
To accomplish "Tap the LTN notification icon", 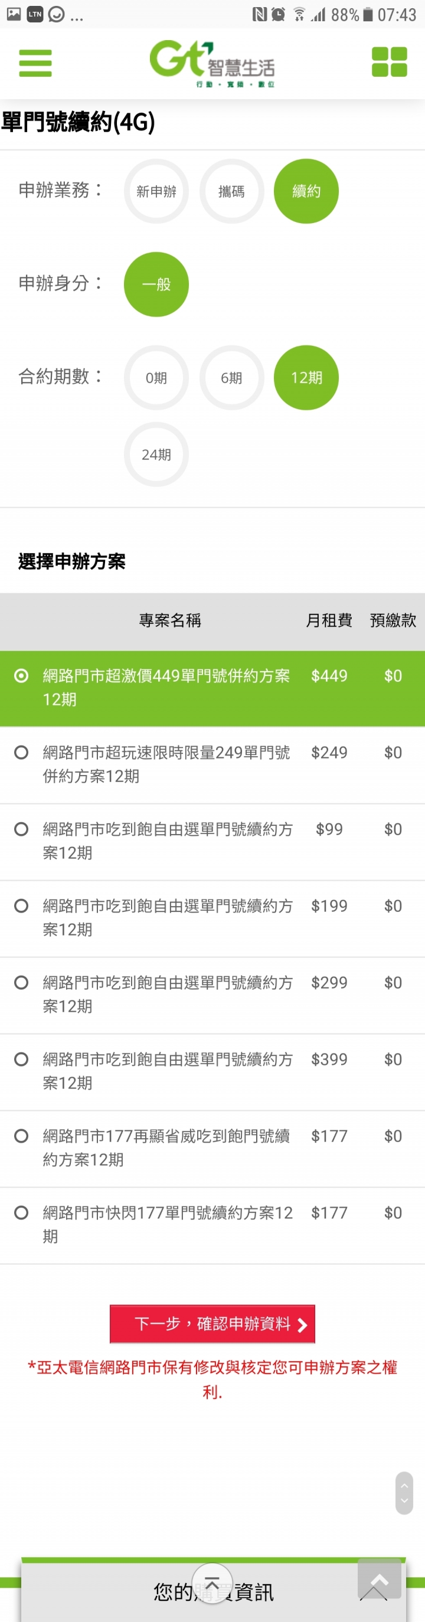I will pos(35,14).
